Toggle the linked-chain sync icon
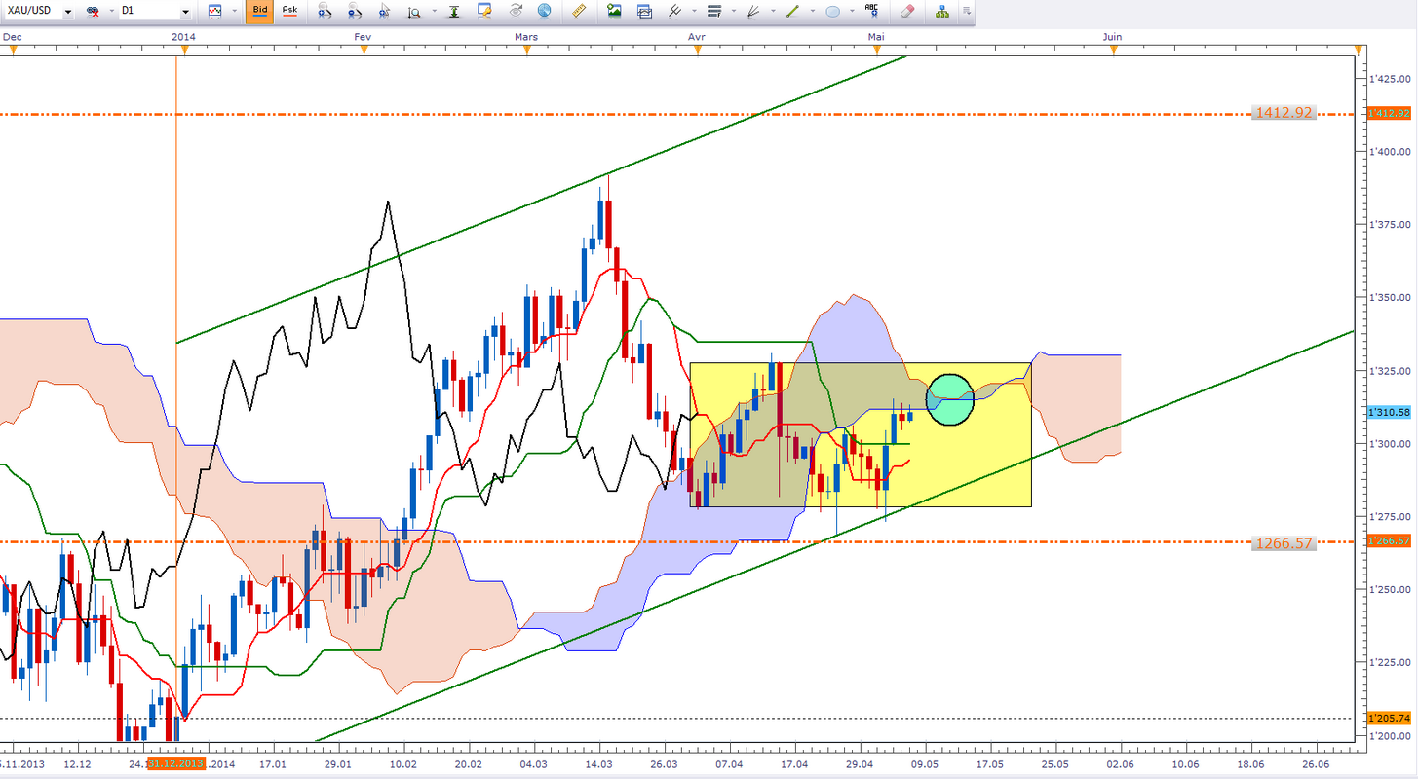This screenshot has width=1418, height=779. (x=94, y=12)
